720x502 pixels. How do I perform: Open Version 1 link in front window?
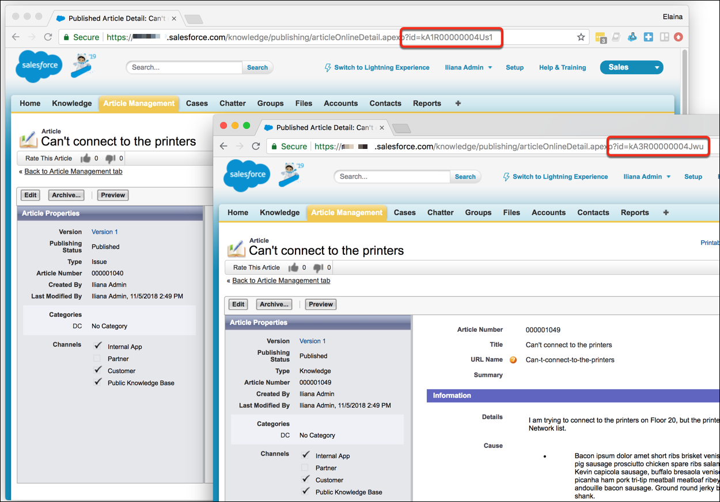312,341
